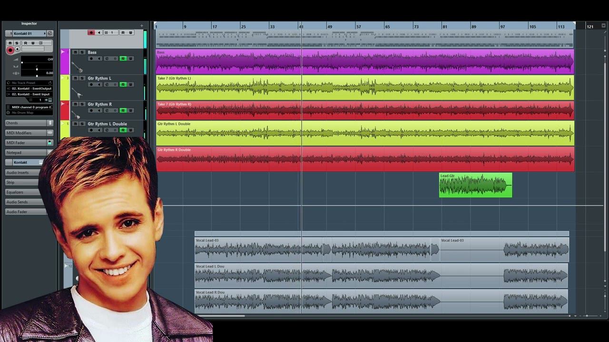Open the Equalizers inspector section
This screenshot has height=342, width=609.
[23, 192]
